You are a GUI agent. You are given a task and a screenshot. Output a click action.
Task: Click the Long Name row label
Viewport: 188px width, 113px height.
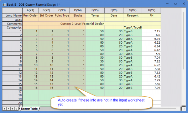pos(12,16)
